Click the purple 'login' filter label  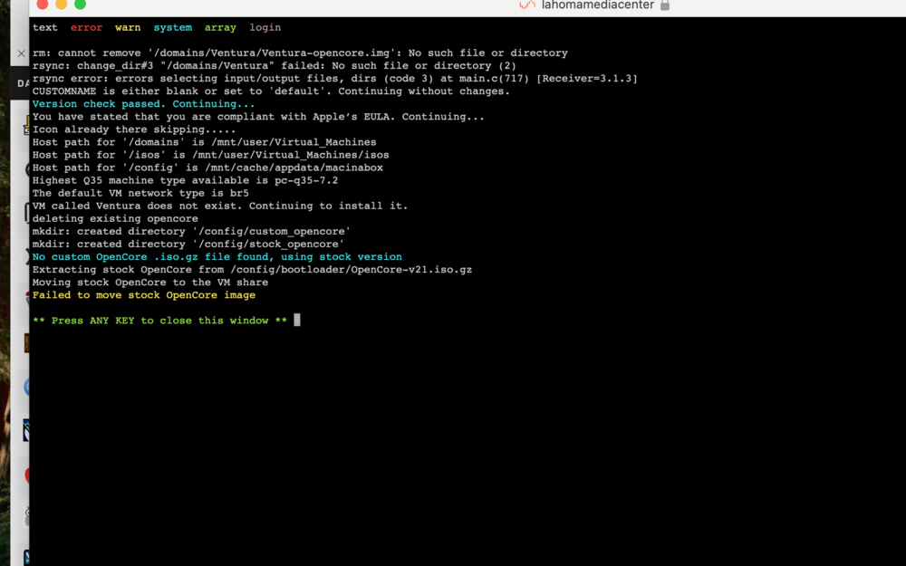pyautogui.click(x=265, y=27)
